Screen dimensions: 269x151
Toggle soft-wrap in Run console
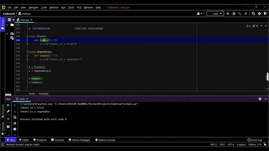click(15, 117)
